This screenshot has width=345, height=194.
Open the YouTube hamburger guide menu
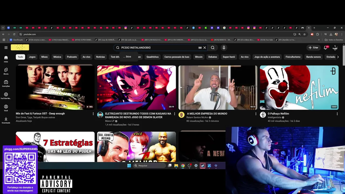pyautogui.click(x=6, y=48)
